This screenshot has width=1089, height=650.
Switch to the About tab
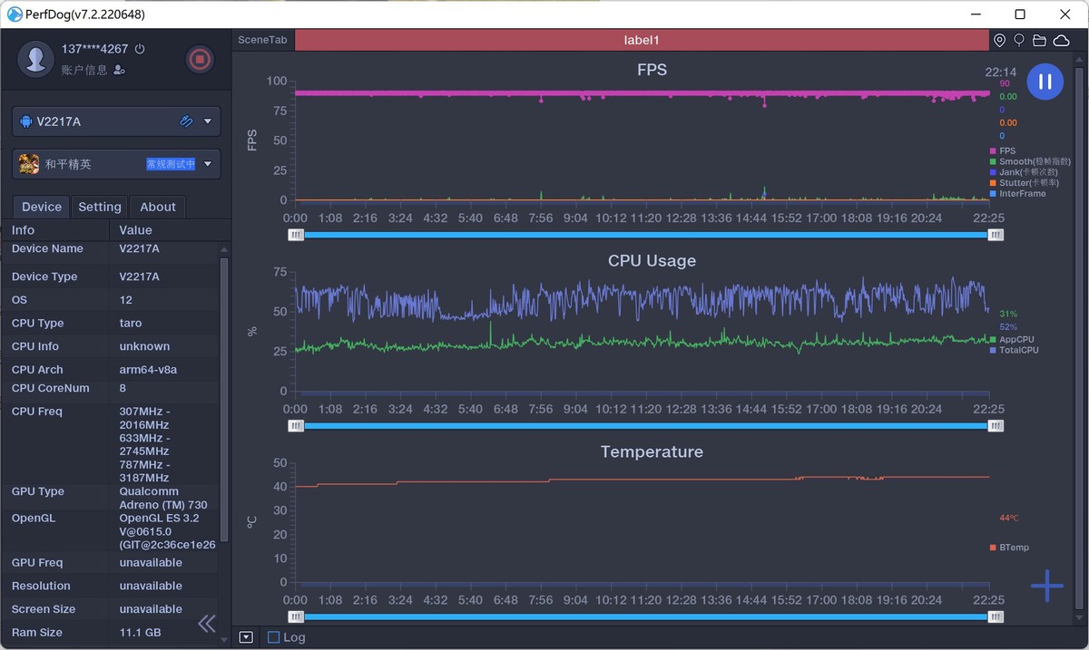pyautogui.click(x=158, y=207)
